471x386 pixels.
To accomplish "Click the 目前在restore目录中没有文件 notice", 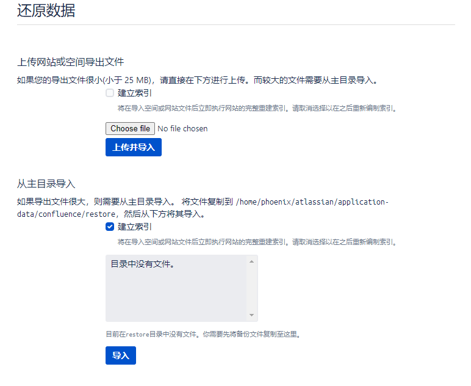I will 203,334.
